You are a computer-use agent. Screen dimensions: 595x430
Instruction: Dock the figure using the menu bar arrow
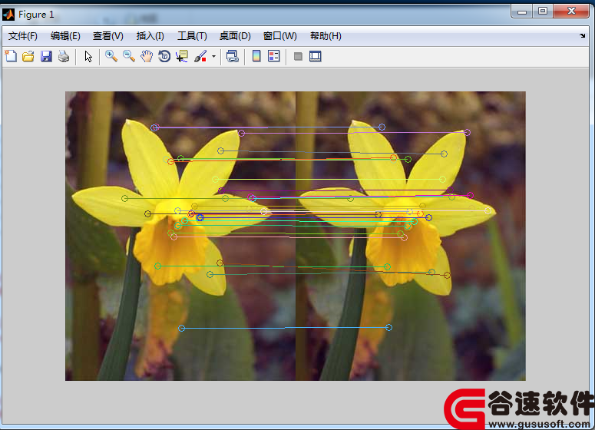click(x=583, y=35)
